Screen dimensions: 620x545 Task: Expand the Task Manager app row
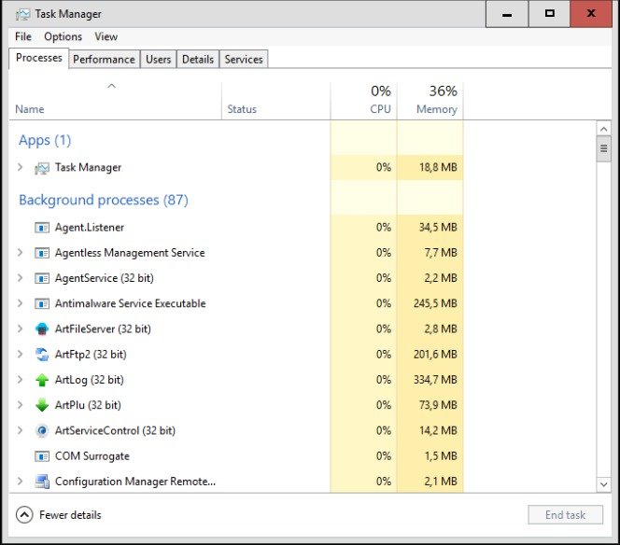pyautogui.click(x=21, y=167)
